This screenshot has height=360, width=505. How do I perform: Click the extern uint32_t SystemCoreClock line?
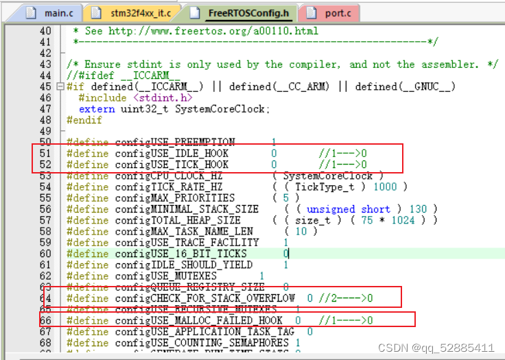point(174,109)
